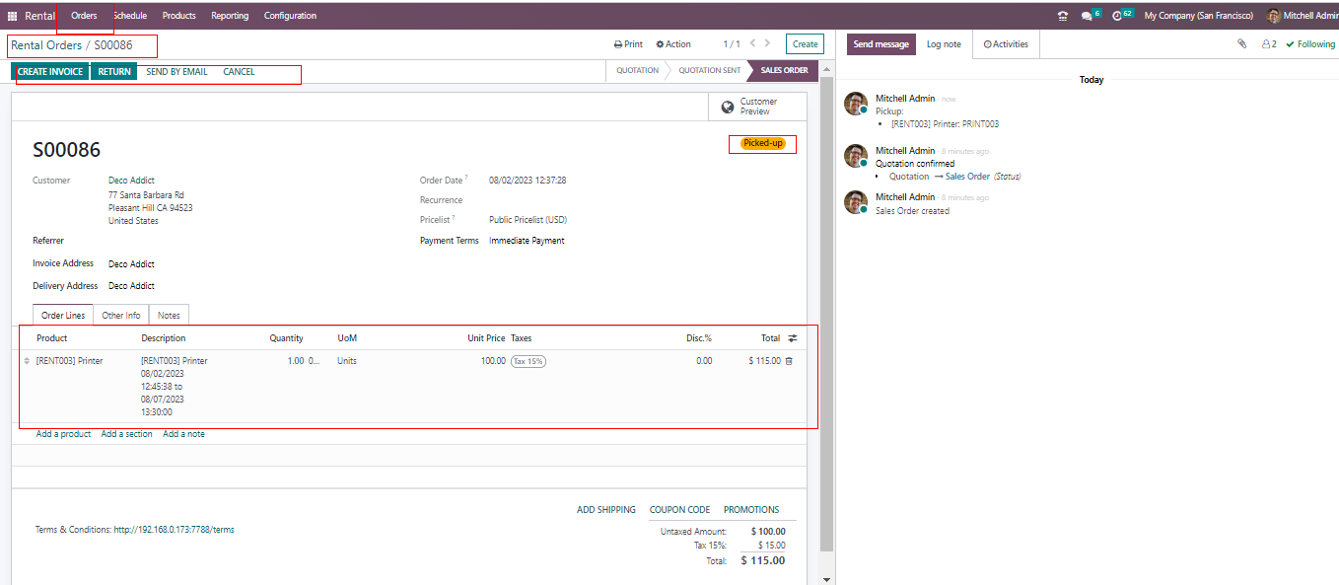This screenshot has height=585, width=1339.
Task: Go to the previous record arrow
Action: tap(753, 43)
